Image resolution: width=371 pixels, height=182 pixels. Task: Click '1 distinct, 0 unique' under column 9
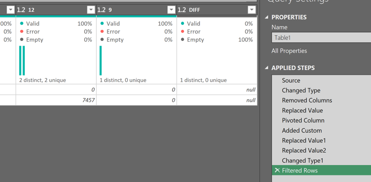tap(123, 80)
